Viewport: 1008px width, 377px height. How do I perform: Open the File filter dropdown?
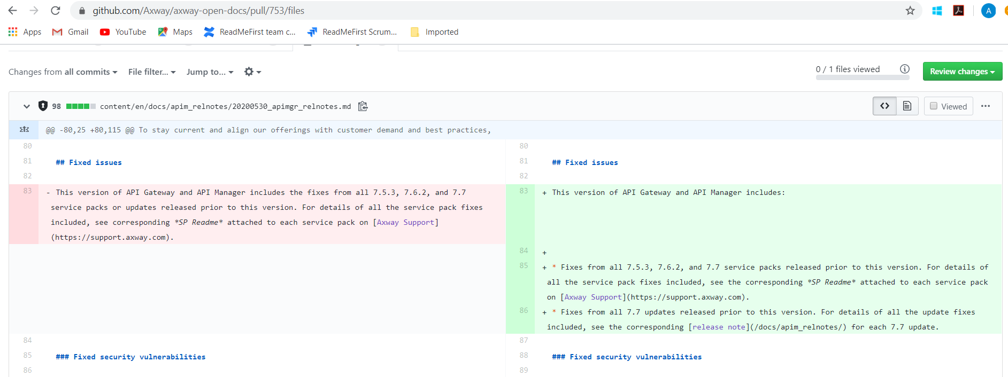tap(152, 72)
